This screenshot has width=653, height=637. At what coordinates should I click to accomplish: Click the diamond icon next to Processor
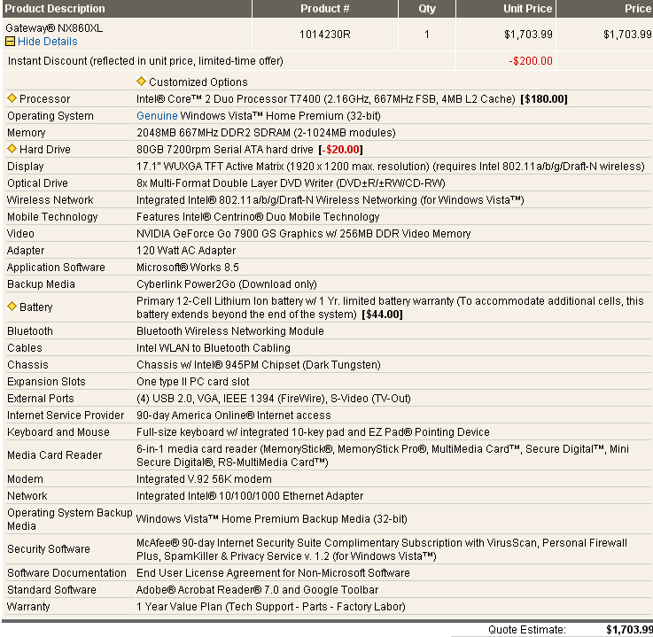12,98
